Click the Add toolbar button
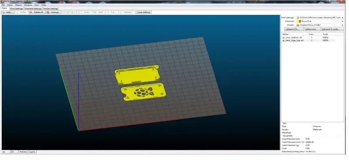 pyautogui.click(x=8, y=12)
